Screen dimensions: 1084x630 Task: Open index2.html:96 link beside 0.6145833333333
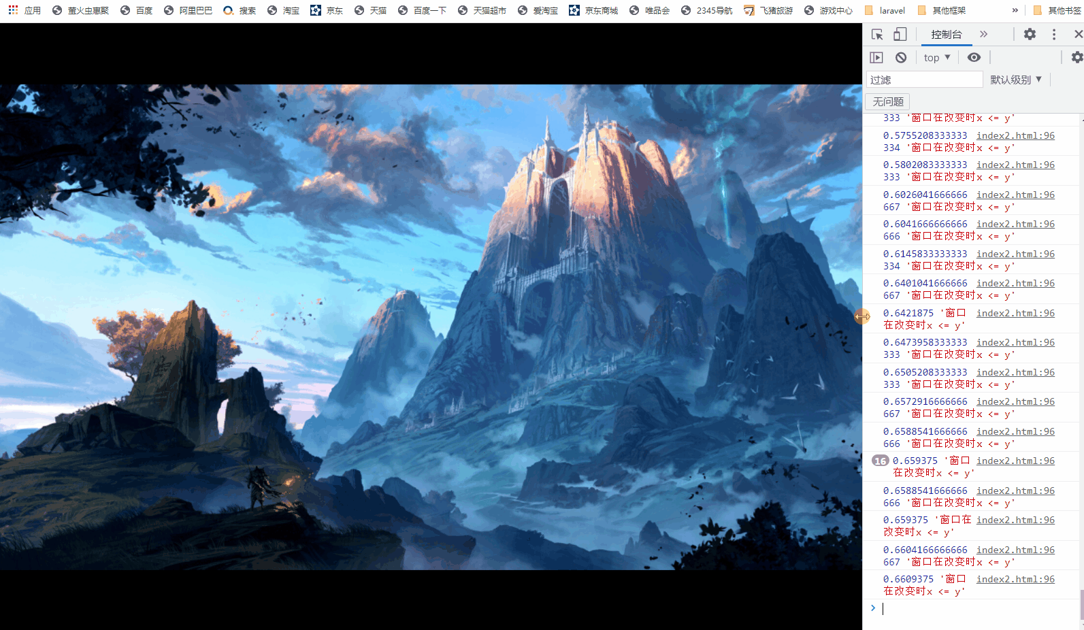pos(1015,254)
